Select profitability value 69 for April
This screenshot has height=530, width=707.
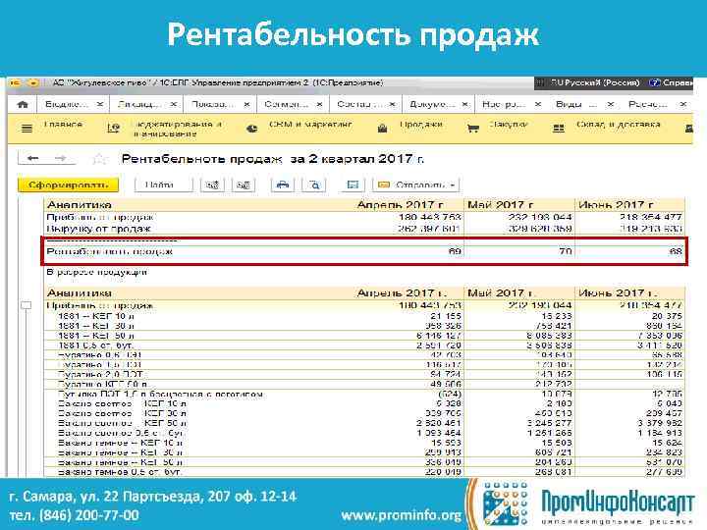click(x=455, y=251)
